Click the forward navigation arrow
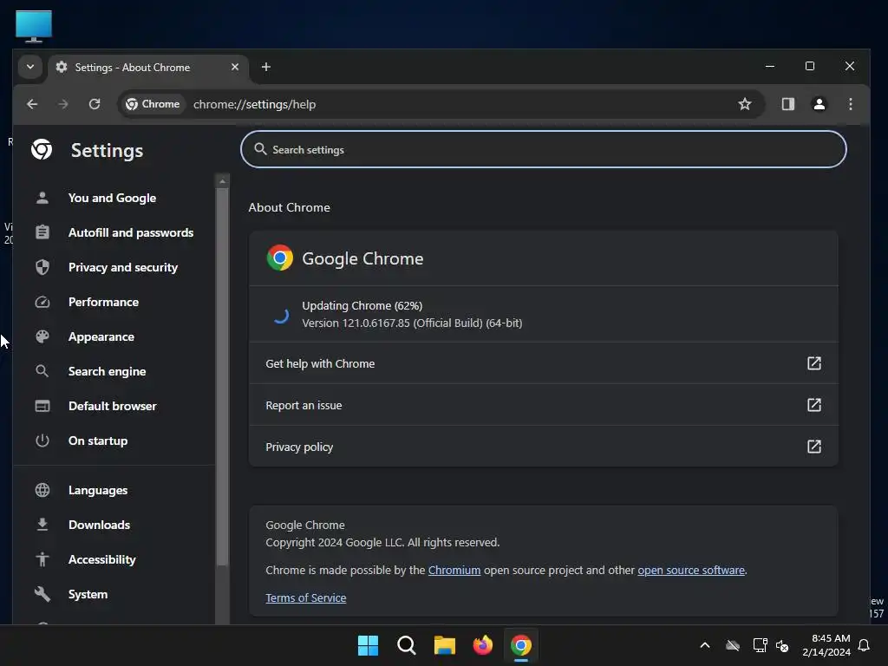The width and height of the screenshot is (888, 666). [x=62, y=104]
